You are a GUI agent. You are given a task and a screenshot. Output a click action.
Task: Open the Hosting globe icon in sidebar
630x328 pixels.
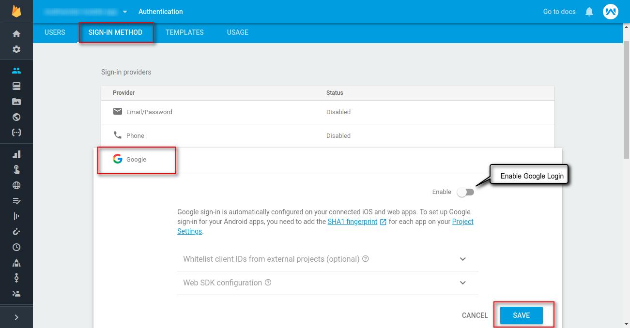coord(16,117)
